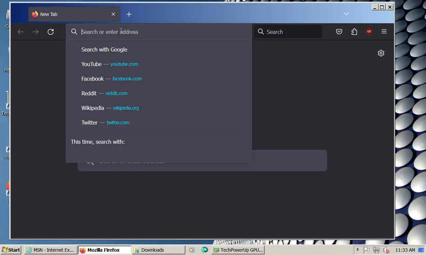Go forward using the forward arrow
The image size is (426, 255).
pyautogui.click(x=36, y=32)
